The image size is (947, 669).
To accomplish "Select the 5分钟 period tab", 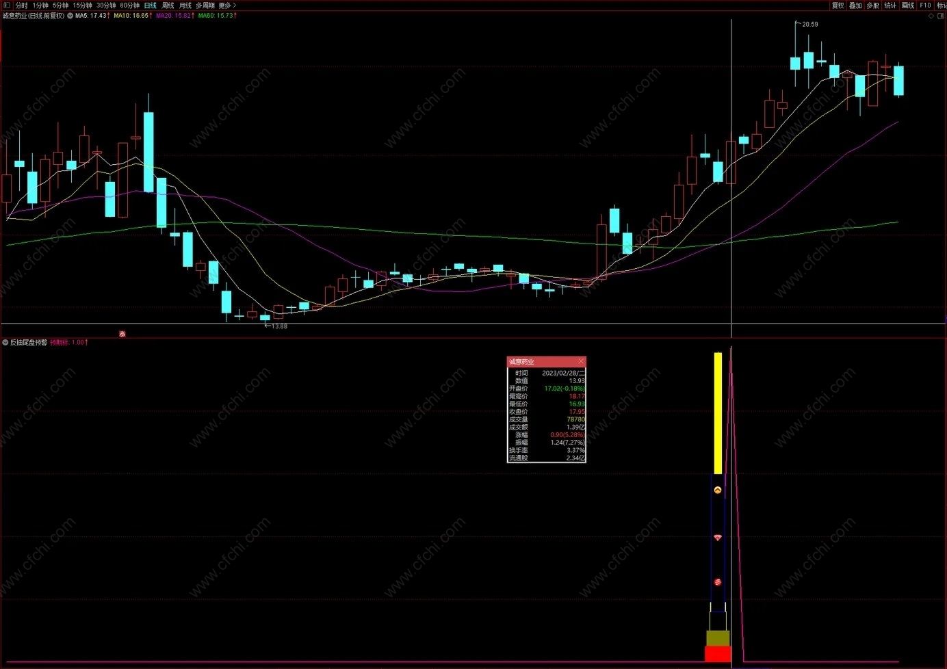I will tap(60, 5).
